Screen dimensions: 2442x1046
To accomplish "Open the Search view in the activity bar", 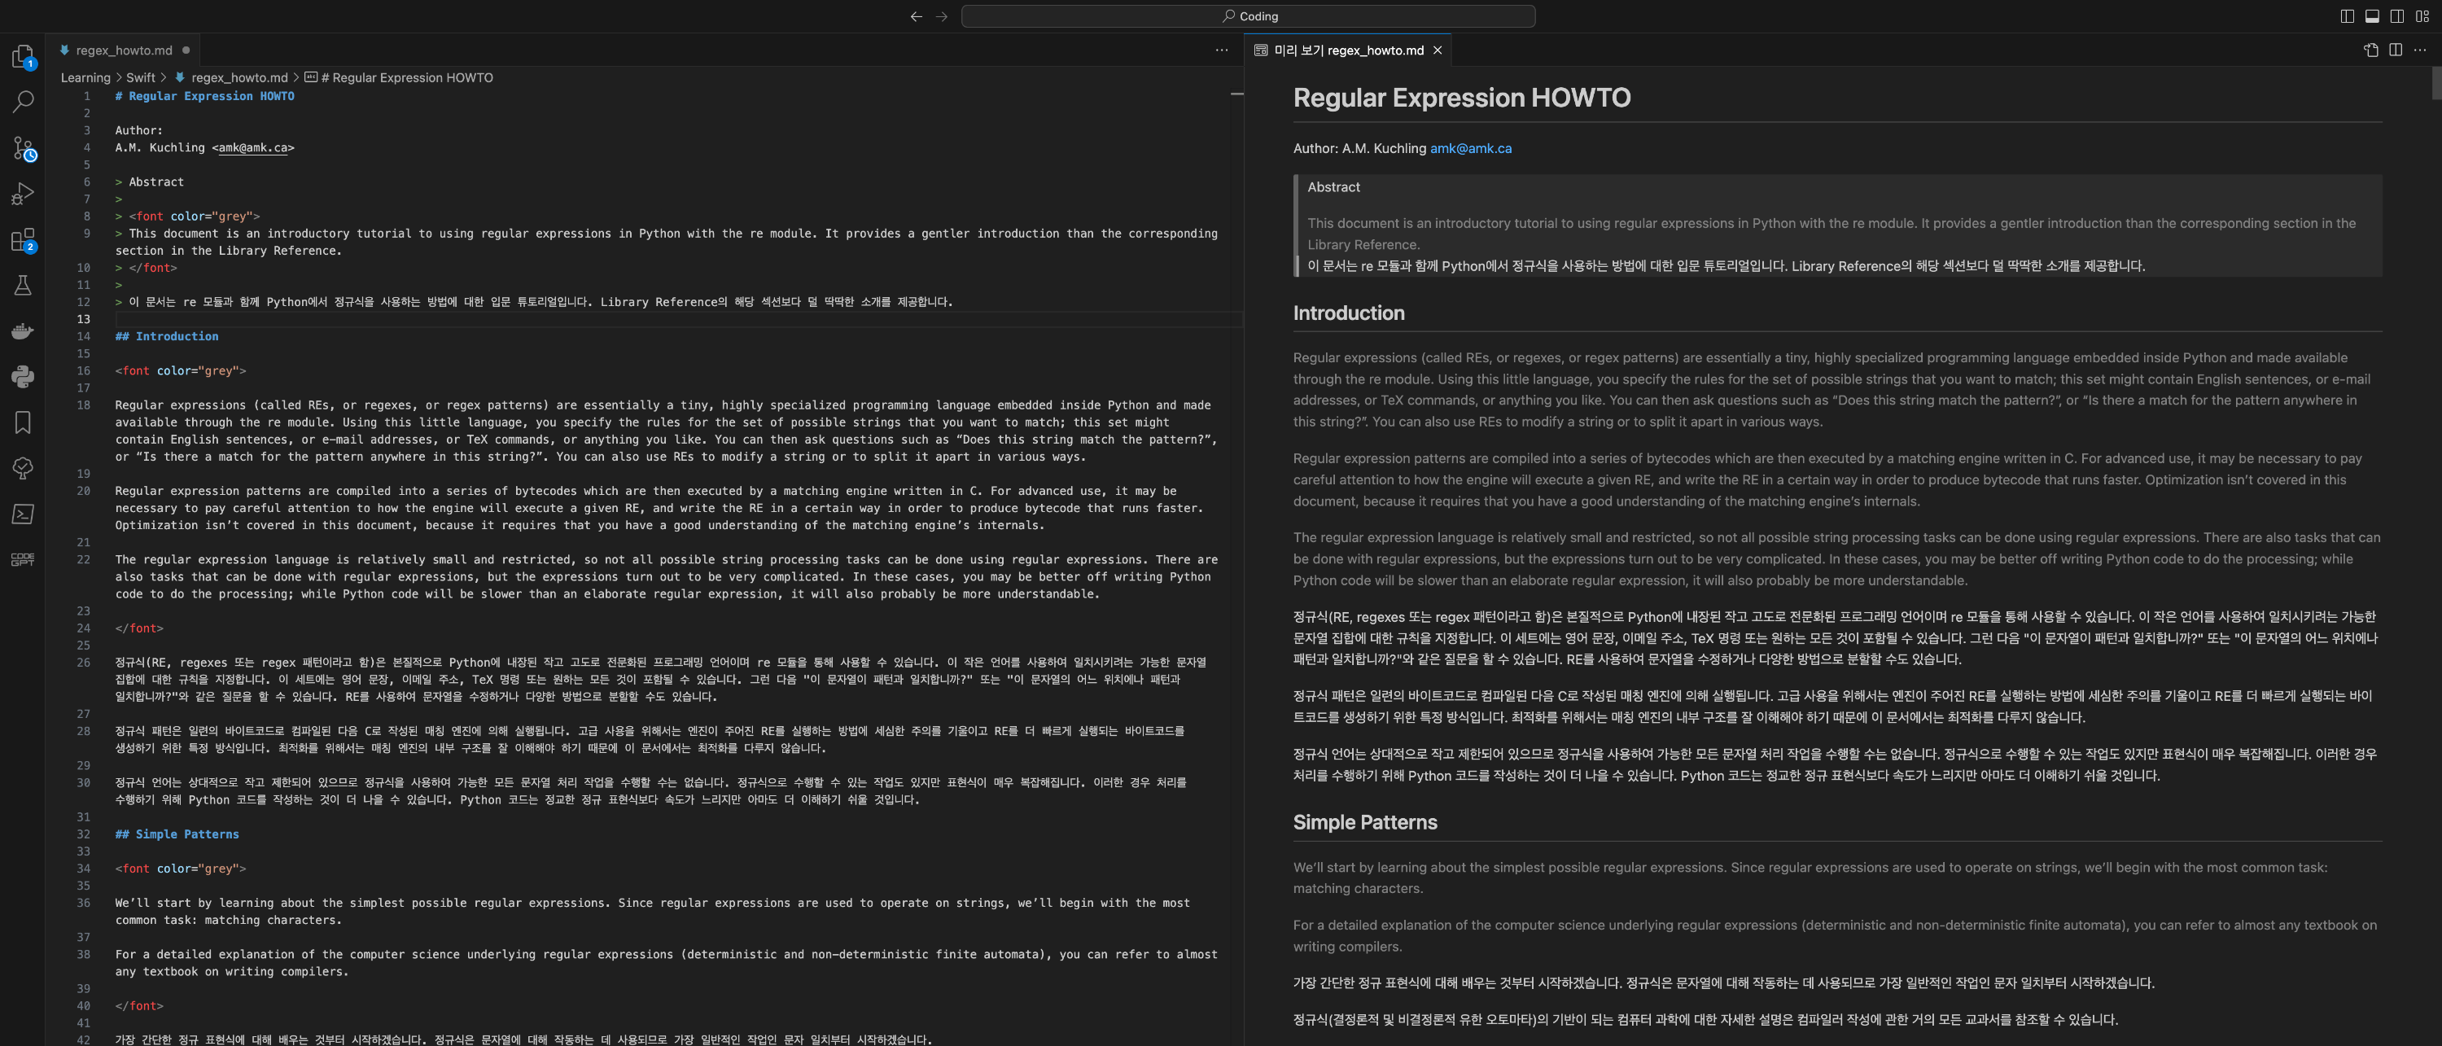I will (x=23, y=102).
